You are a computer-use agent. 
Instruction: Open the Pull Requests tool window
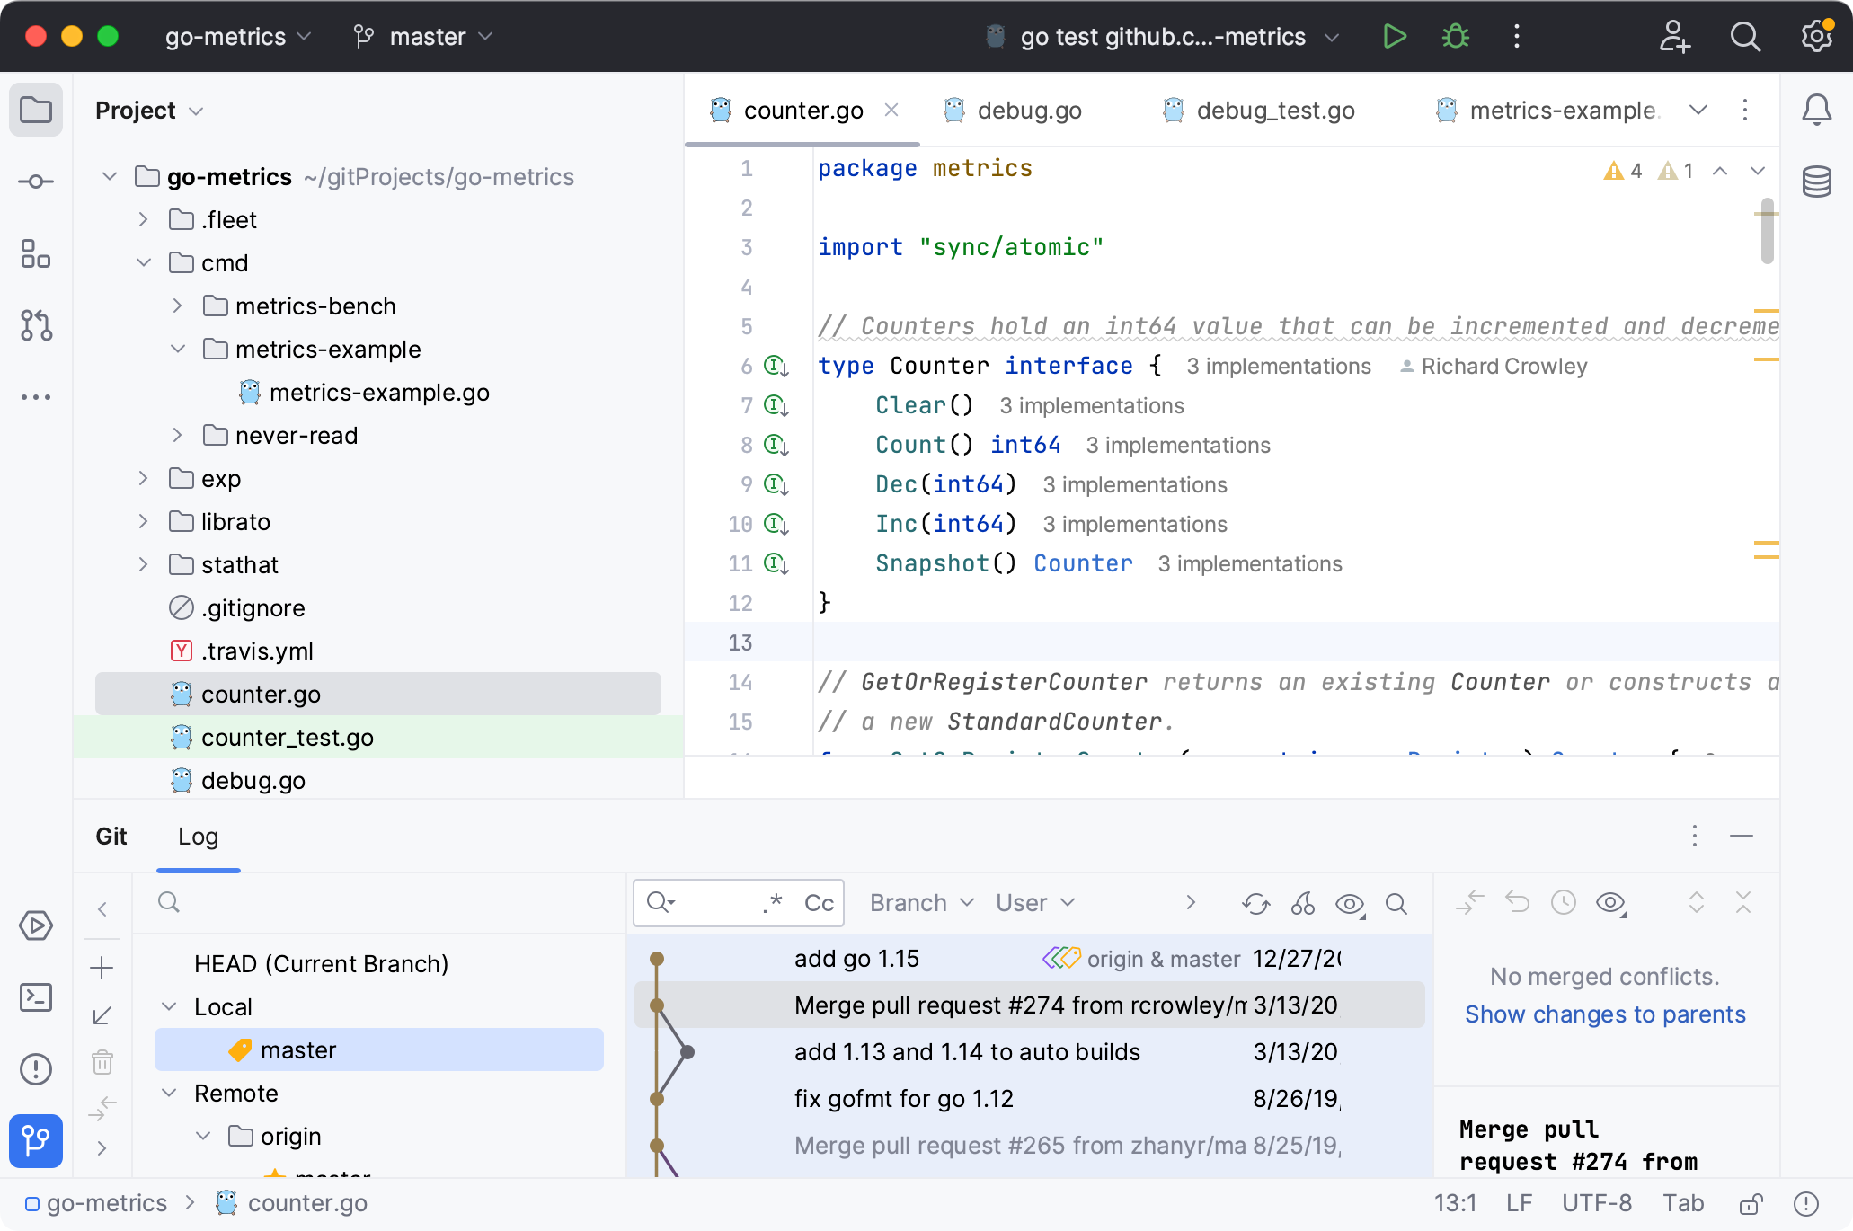pos(36,325)
